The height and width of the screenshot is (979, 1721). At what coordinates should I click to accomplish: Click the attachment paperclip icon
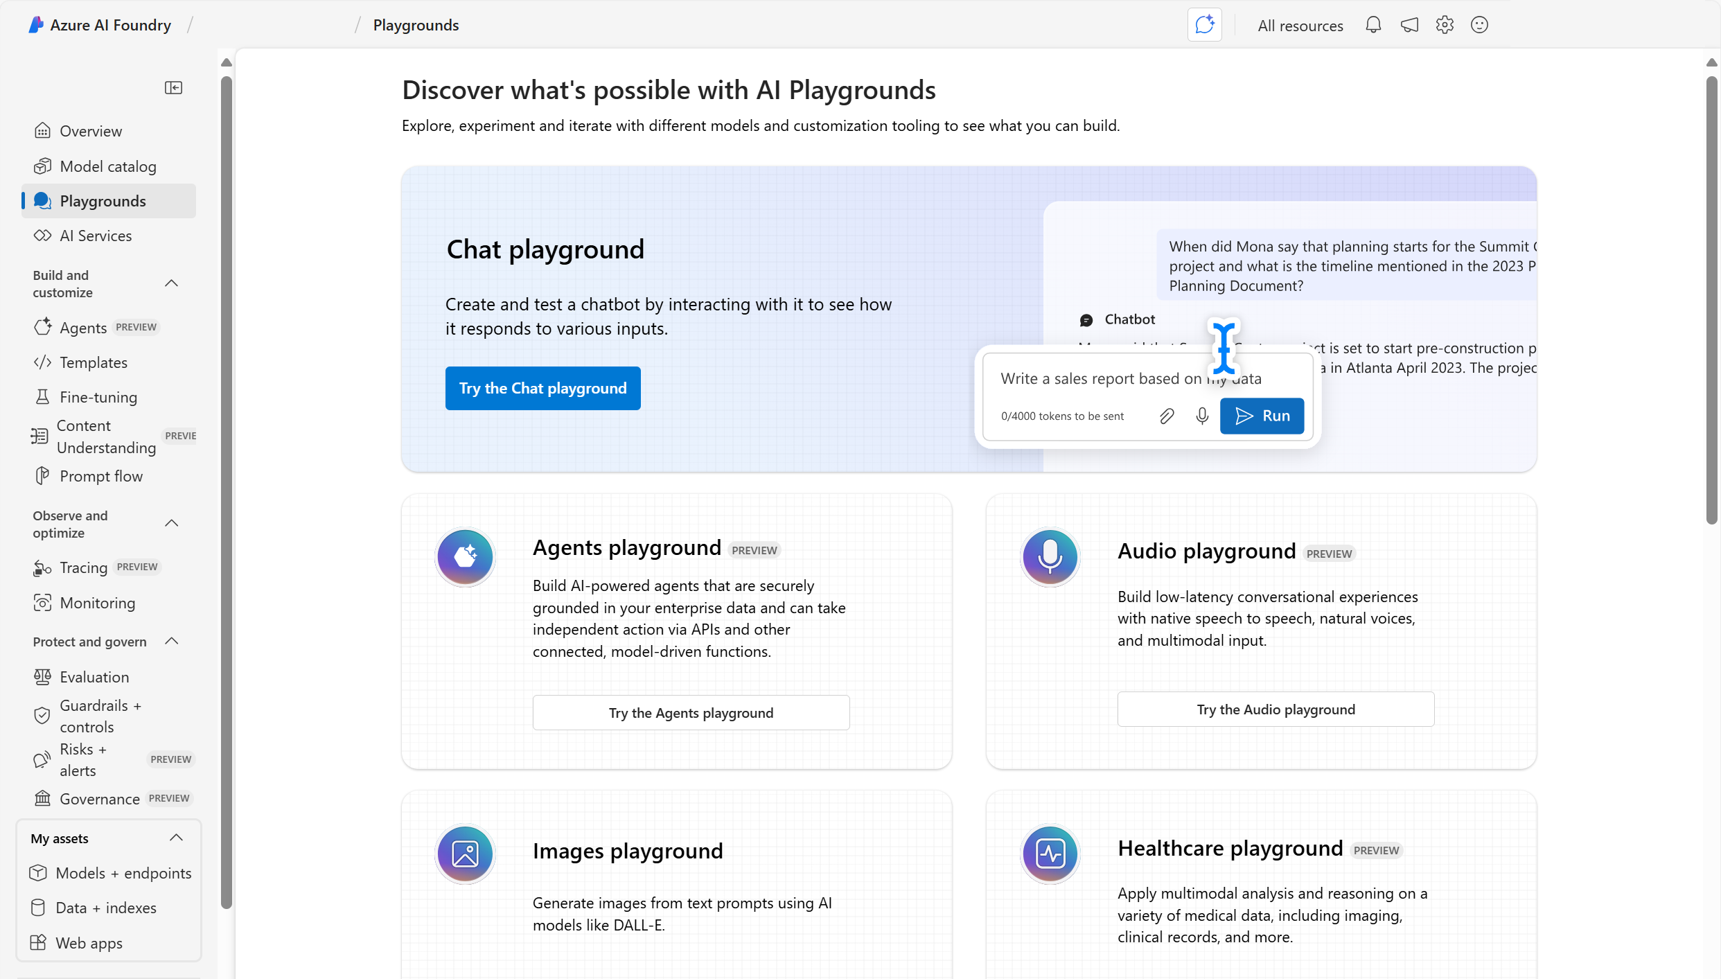[x=1167, y=416]
